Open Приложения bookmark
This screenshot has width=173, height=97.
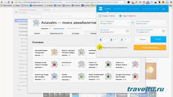coord(6,5)
